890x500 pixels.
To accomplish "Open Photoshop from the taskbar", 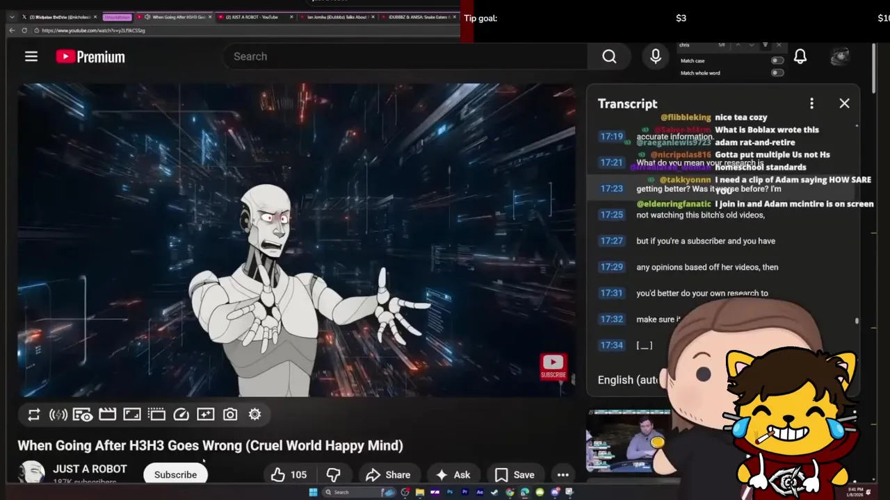I will (450, 492).
